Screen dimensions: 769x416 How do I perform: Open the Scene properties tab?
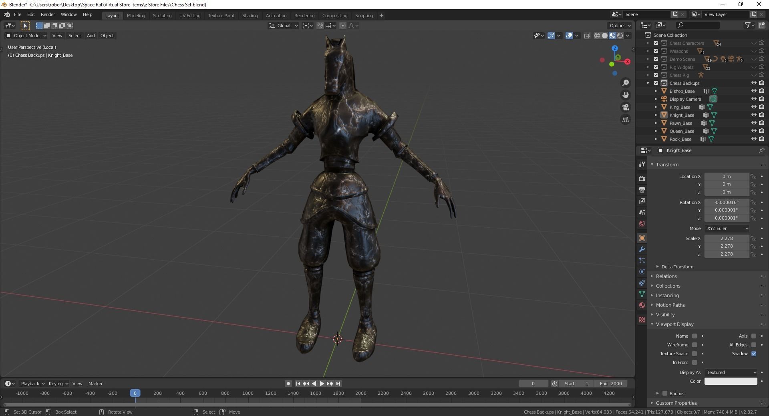pyautogui.click(x=642, y=212)
